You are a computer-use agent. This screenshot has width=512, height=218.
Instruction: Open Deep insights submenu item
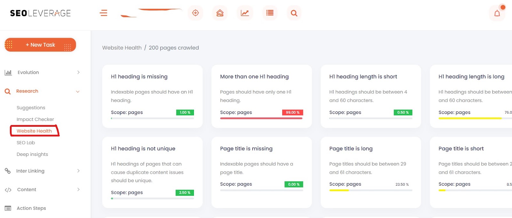32,154
